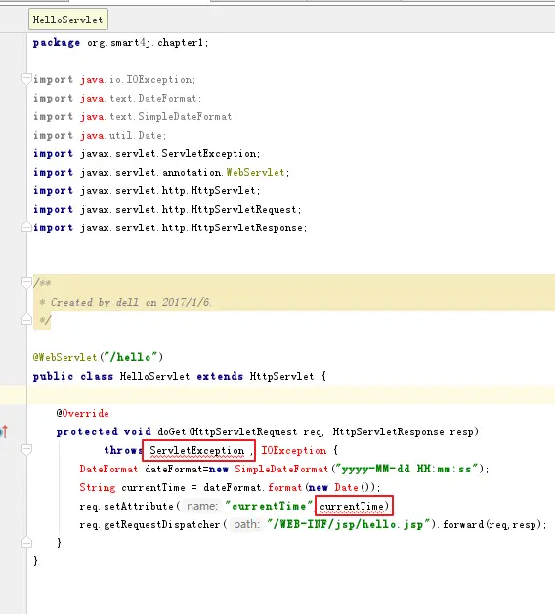The height and width of the screenshot is (614, 555).
Task: Click the public class keywords
Action: (73, 377)
